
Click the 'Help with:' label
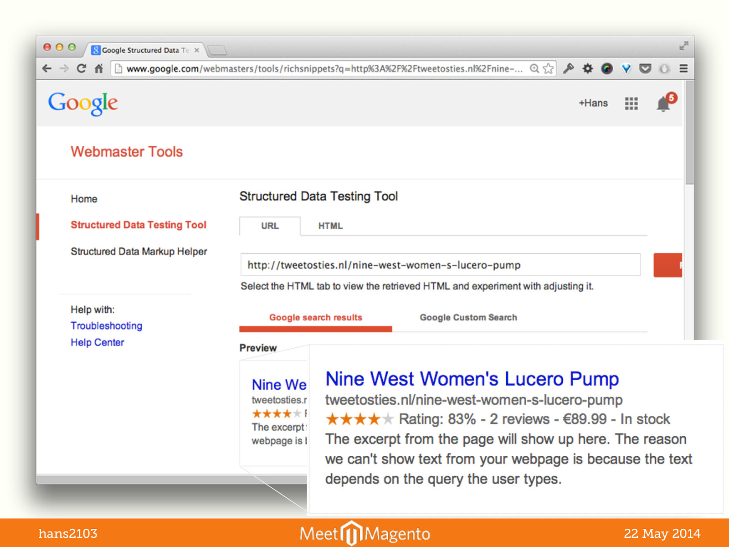pos(92,310)
